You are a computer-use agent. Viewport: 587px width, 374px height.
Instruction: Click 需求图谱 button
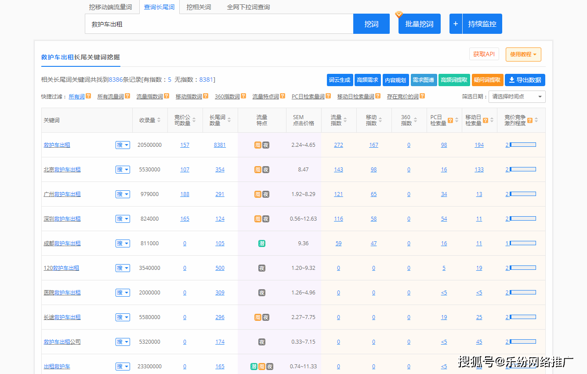click(x=424, y=80)
